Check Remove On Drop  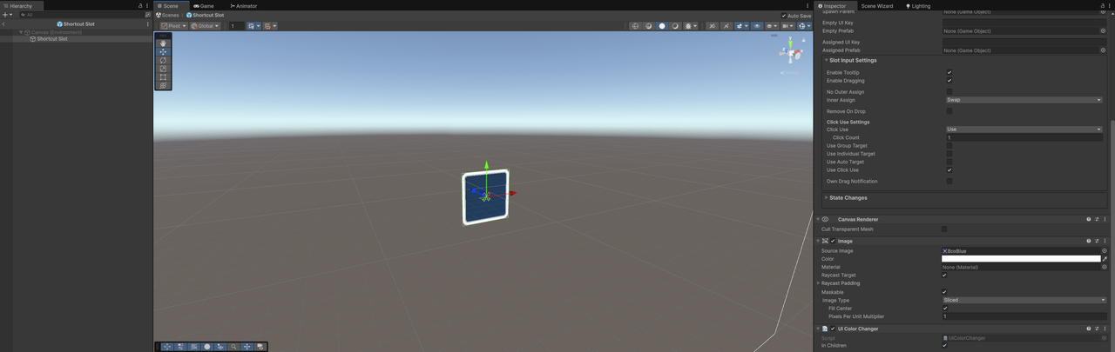[949, 111]
